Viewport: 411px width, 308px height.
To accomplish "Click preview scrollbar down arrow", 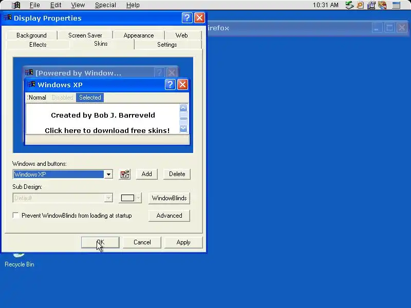I will (183, 128).
